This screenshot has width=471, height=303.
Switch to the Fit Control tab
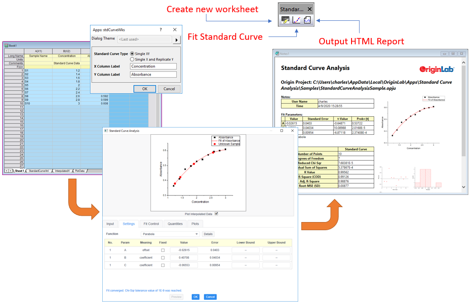click(x=151, y=224)
